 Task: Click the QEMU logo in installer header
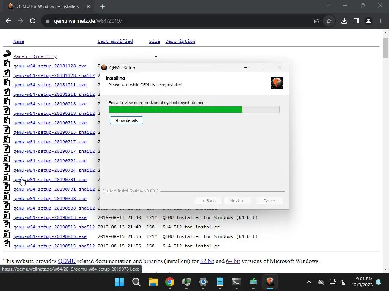pos(277,83)
